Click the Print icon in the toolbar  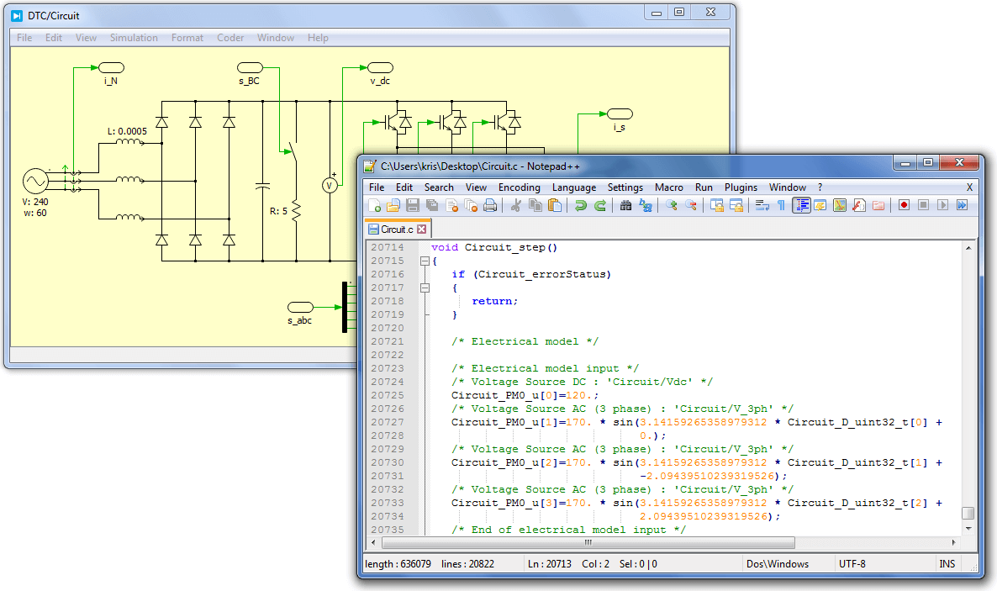tap(490, 206)
